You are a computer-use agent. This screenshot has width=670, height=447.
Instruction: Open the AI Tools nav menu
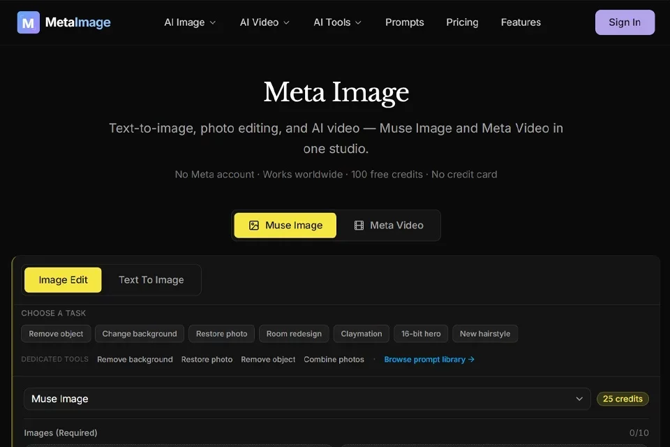[337, 22]
